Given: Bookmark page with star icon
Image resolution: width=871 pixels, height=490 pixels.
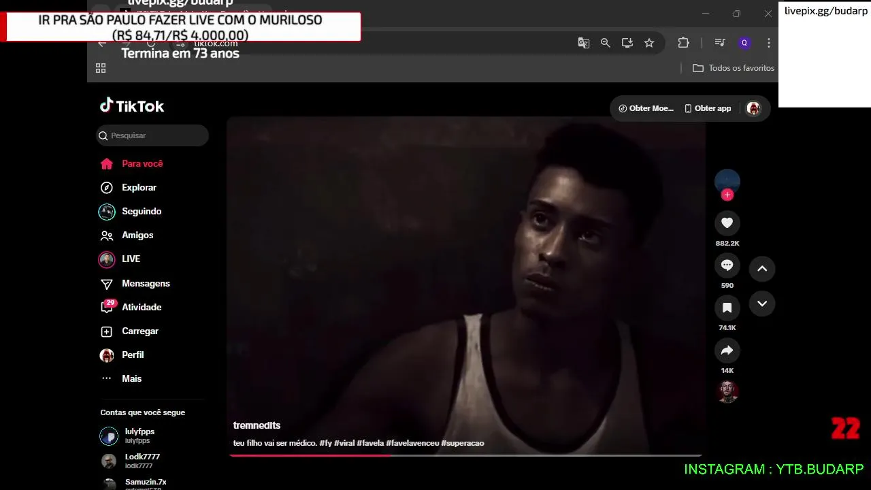Looking at the screenshot, I should (x=649, y=43).
